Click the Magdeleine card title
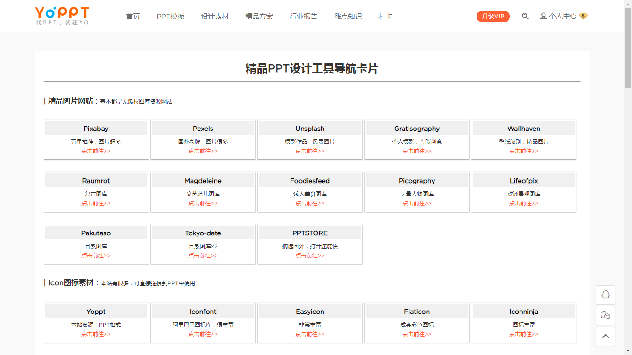632x355 pixels. (x=203, y=181)
